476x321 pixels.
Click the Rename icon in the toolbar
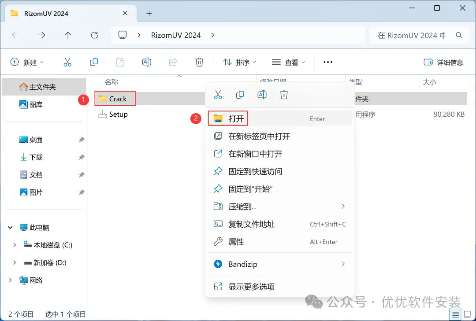pyautogui.click(x=147, y=62)
